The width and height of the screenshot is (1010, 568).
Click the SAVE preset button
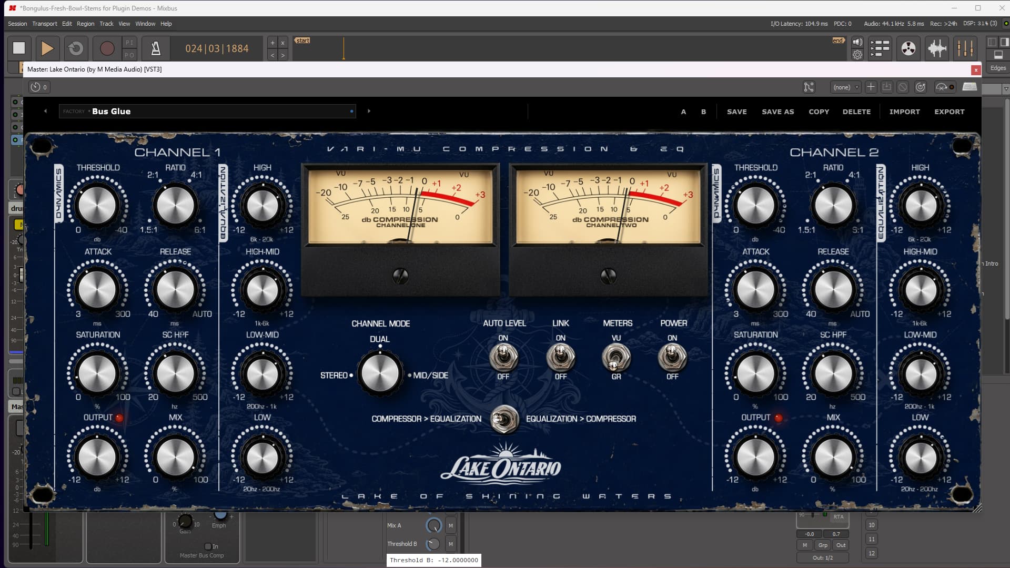[736, 111]
